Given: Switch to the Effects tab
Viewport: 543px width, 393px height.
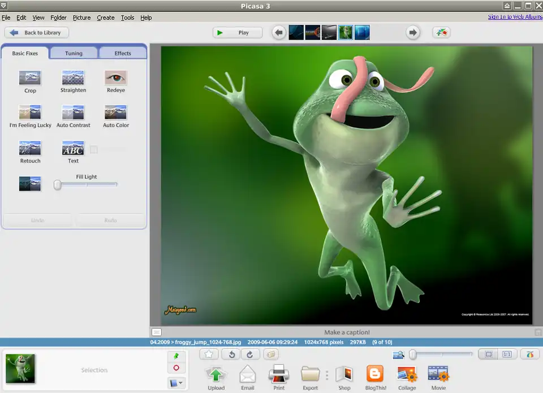Looking at the screenshot, I should pyautogui.click(x=123, y=53).
